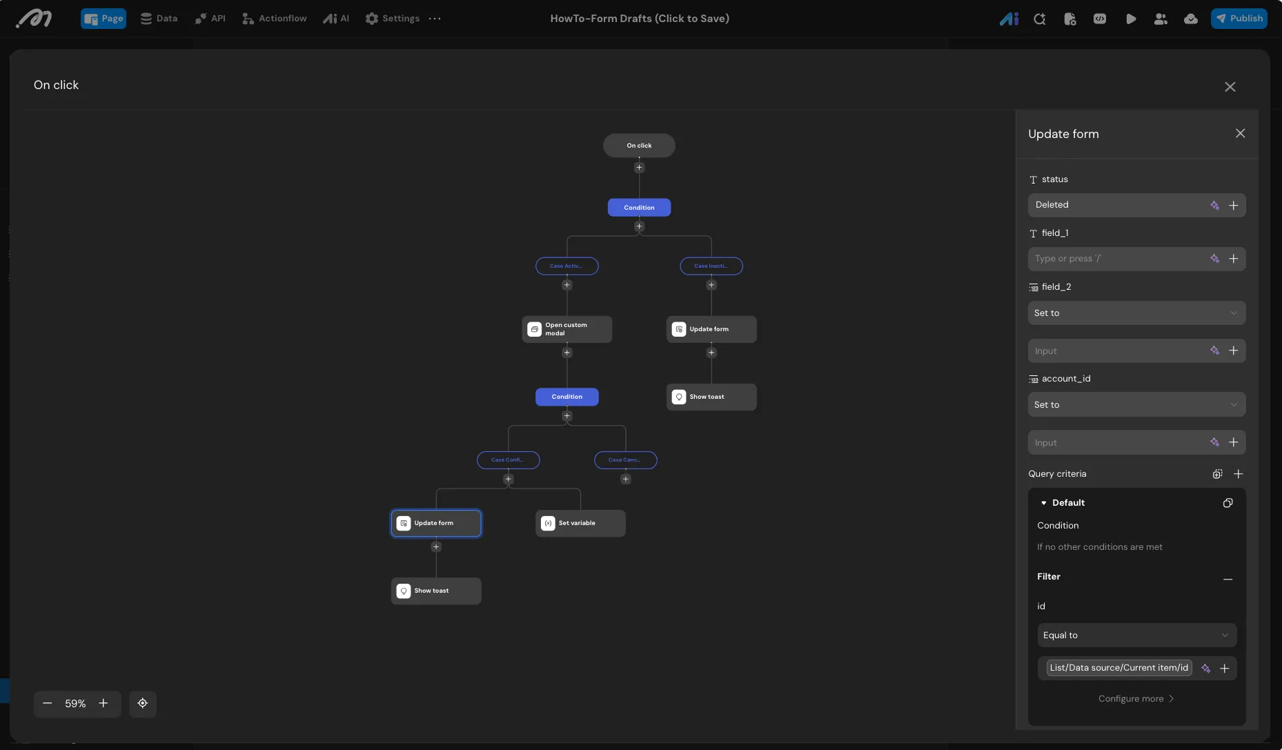Click the plus icon in field_1 input
The width and height of the screenshot is (1282, 750).
click(x=1234, y=259)
